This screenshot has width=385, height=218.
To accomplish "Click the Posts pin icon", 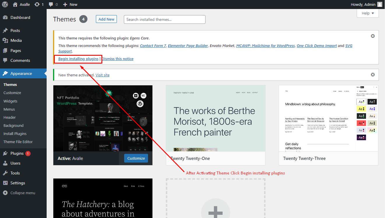I will [5, 30].
